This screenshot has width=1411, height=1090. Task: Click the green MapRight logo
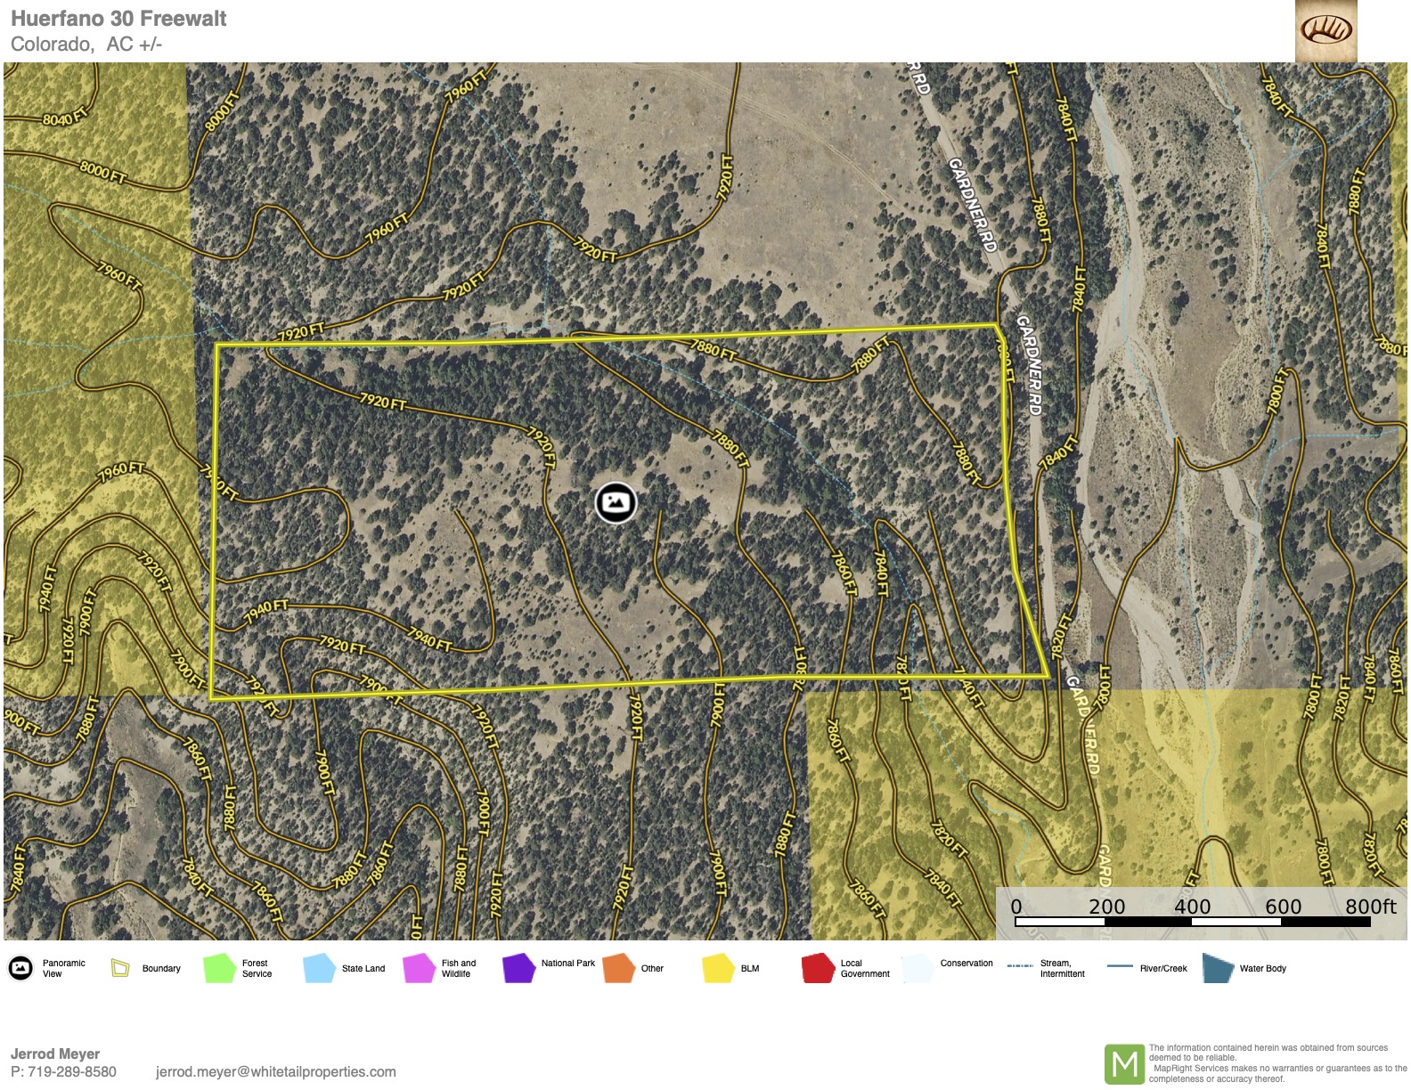tap(1124, 1064)
